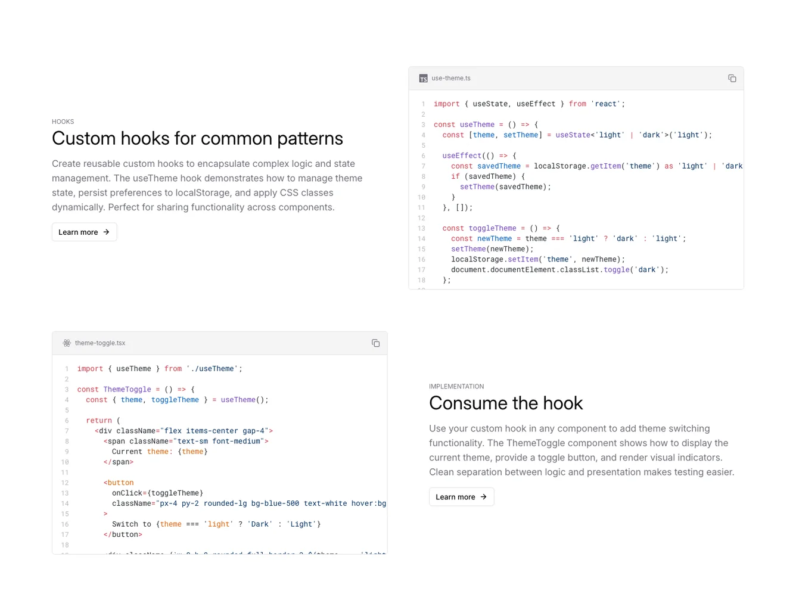Click the Learn more button under Consume the hook
This screenshot has width=796, height=597.
tap(461, 496)
